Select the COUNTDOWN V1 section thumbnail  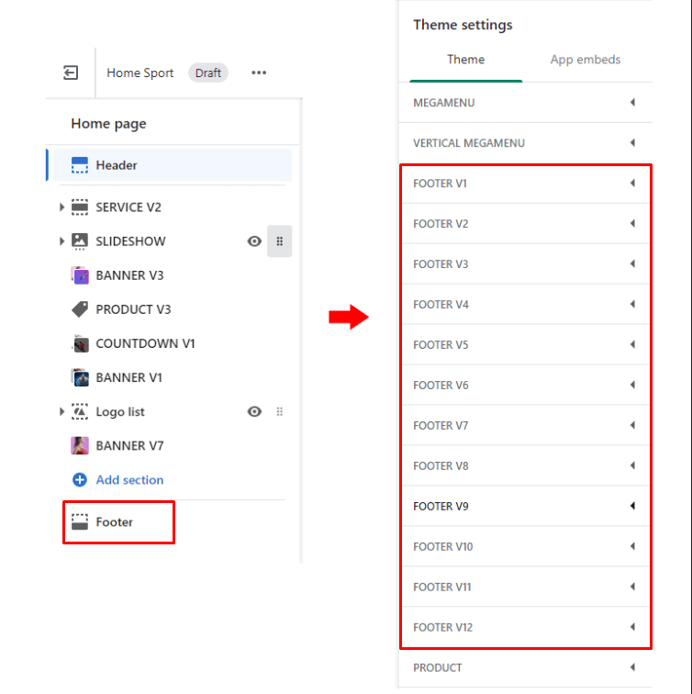[80, 343]
